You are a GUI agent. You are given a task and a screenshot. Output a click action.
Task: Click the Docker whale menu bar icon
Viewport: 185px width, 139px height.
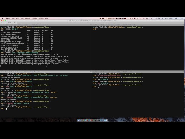(x=109, y=19)
